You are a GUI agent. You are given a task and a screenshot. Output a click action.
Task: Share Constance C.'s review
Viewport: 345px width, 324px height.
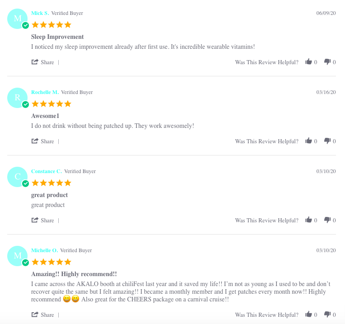coord(43,221)
